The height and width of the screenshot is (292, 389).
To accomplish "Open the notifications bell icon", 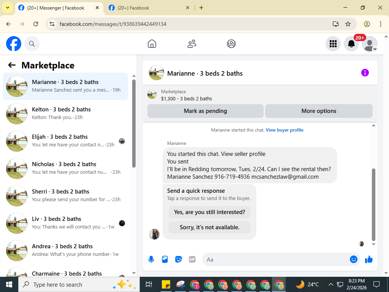I will point(351,44).
